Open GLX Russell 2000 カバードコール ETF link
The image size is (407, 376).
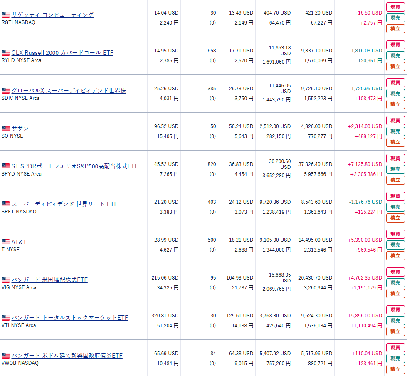click(62, 53)
